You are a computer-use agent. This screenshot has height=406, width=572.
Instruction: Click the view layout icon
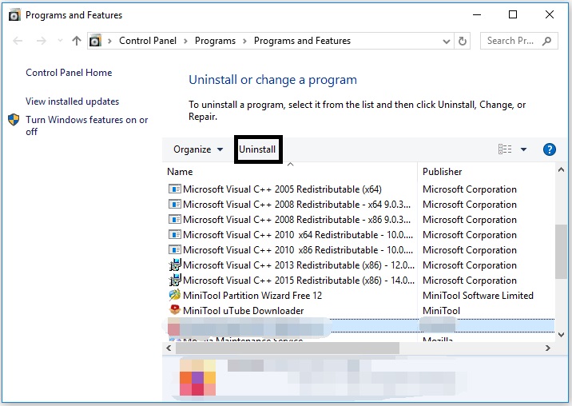click(x=505, y=149)
